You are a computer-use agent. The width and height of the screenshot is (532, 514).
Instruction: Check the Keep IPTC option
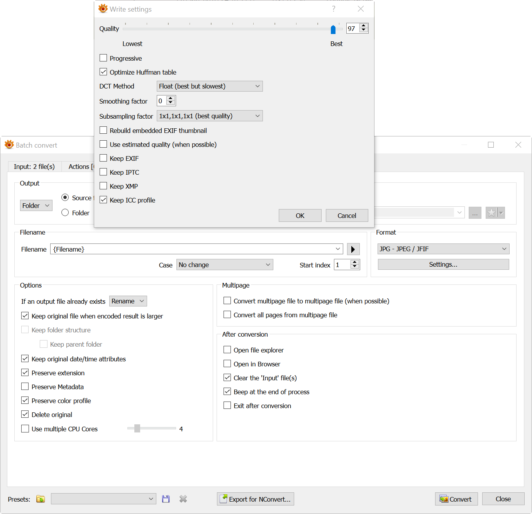click(103, 172)
